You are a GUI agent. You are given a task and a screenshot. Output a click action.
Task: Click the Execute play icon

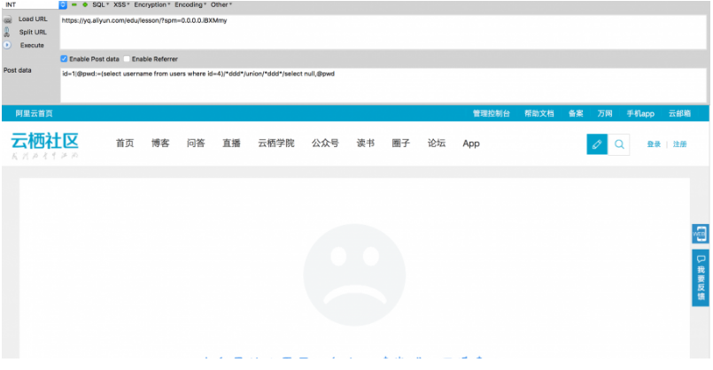point(7,45)
